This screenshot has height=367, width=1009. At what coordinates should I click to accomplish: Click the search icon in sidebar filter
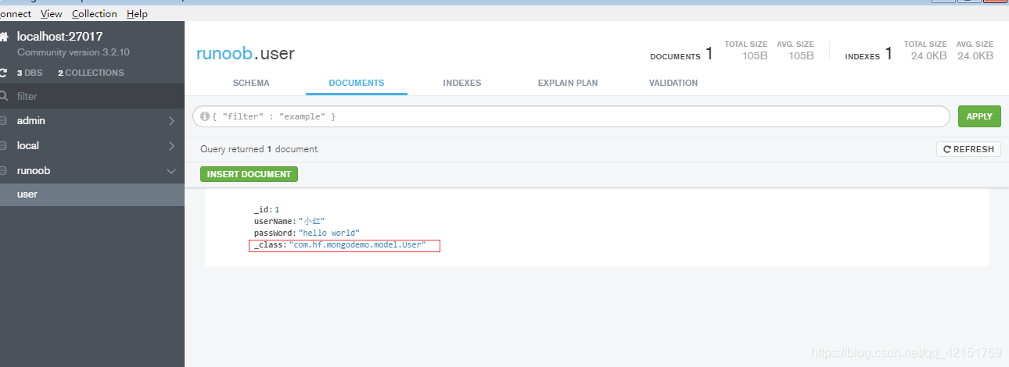pos(4,96)
